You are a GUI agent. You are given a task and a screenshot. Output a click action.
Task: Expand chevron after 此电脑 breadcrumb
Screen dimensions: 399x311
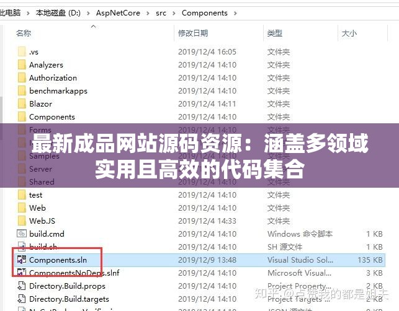pos(29,13)
